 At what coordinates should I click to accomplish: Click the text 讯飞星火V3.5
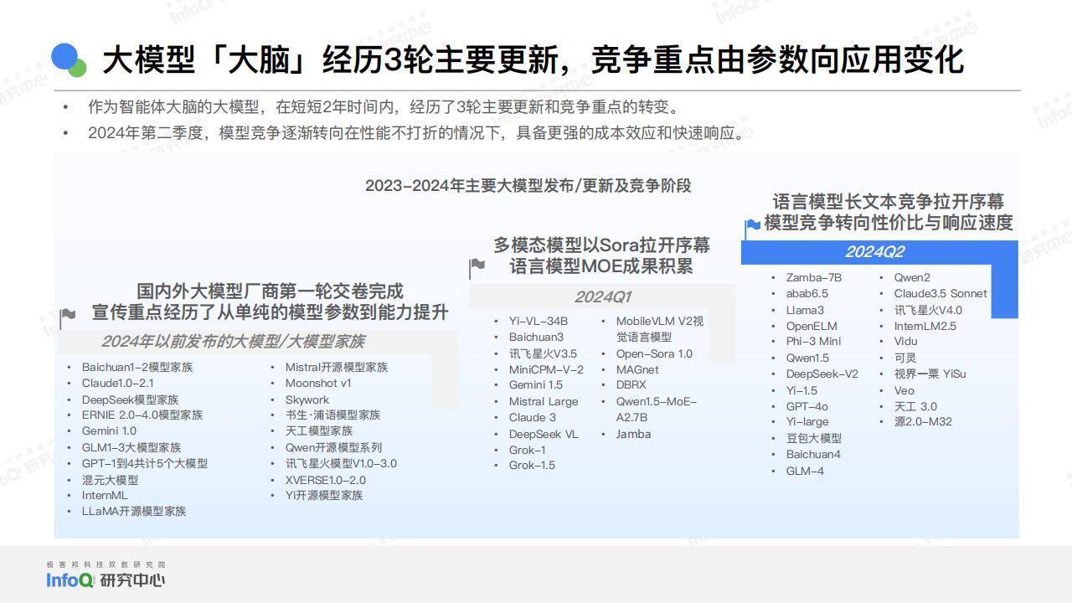[543, 353]
